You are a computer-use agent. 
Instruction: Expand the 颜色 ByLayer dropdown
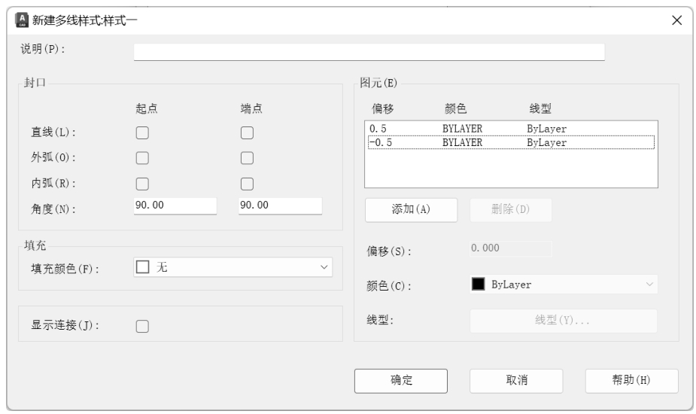pyautogui.click(x=564, y=285)
